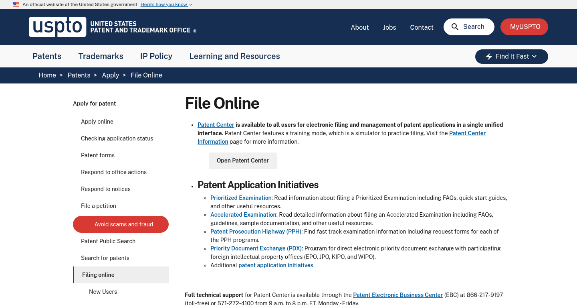Click the File Online page heading
The height and width of the screenshot is (305, 577).
pyautogui.click(x=222, y=104)
